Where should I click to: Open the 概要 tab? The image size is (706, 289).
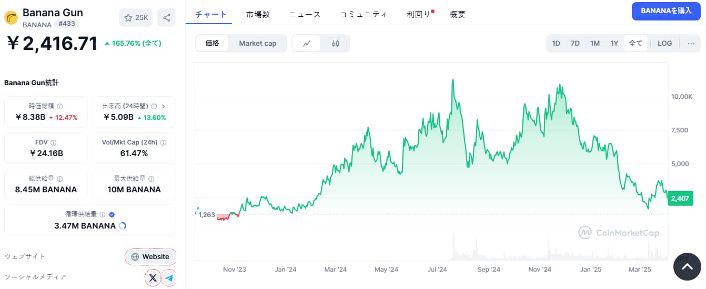point(458,14)
